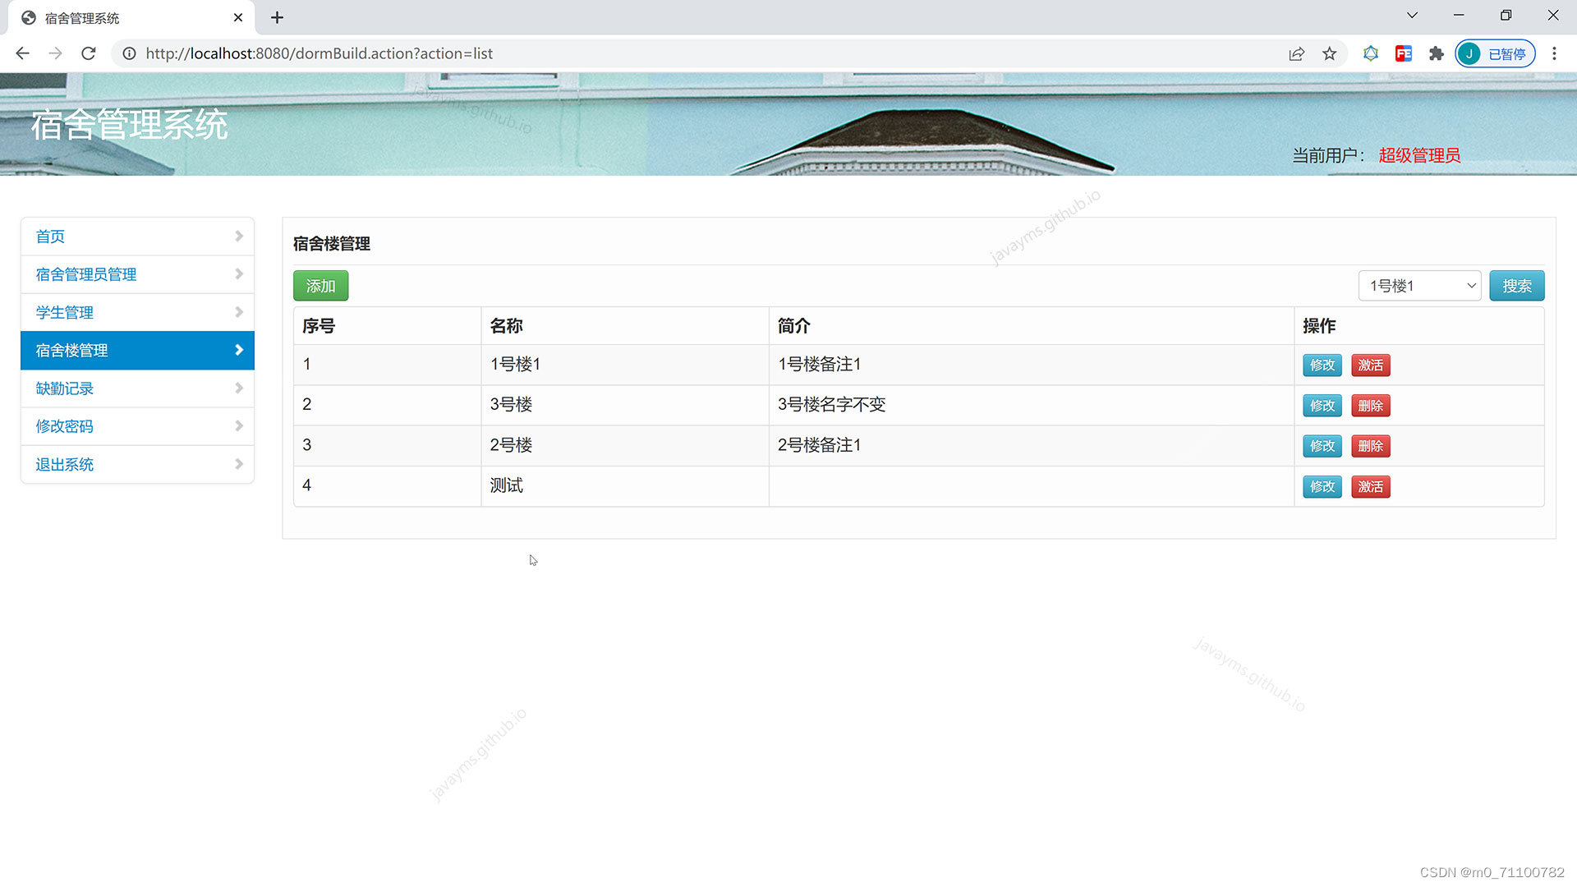Image resolution: width=1577 pixels, height=887 pixels.
Task: Expand the tab search chevron in the title bar
Action: 1412,16
